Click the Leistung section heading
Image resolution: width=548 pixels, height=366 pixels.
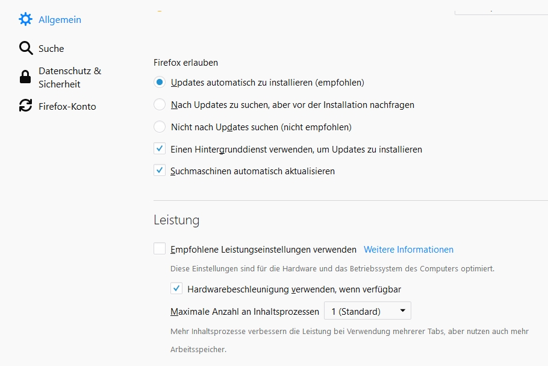pos(176,220)
